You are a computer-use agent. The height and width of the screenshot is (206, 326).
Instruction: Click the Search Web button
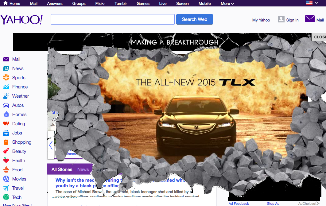click(x=194, y=19)
